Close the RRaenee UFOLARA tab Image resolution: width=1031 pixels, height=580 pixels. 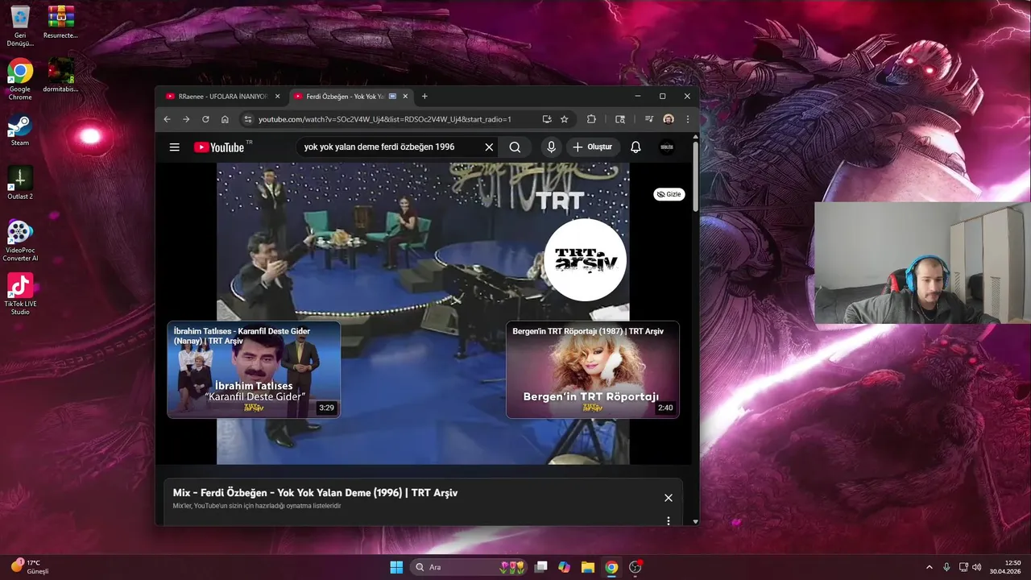pyautogui.click(x=278, y=97)
